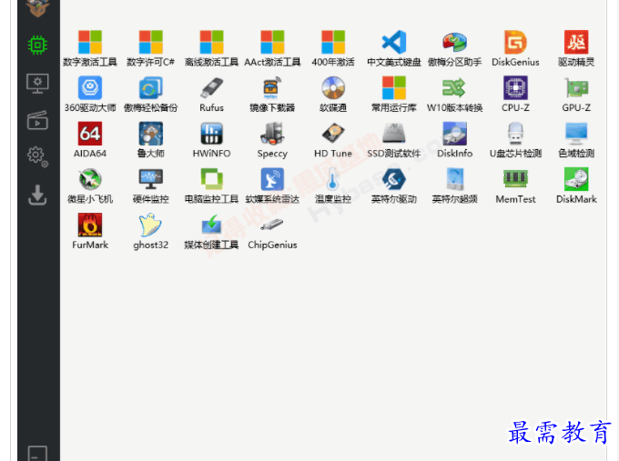Launch AAct激活工具
This screenshot has width=619, height=461.
(272, 48)
